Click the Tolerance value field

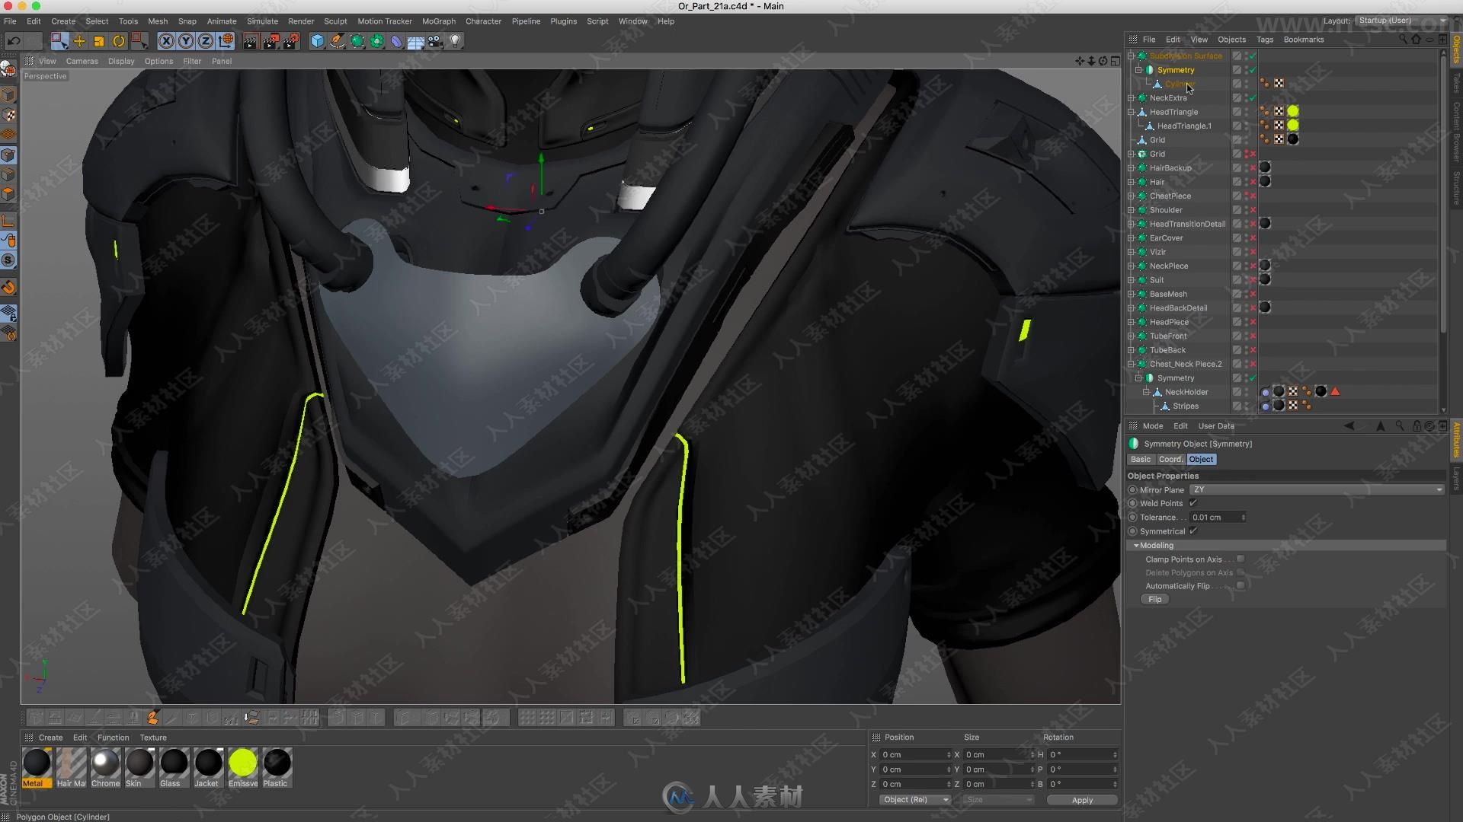point(1218,518)
